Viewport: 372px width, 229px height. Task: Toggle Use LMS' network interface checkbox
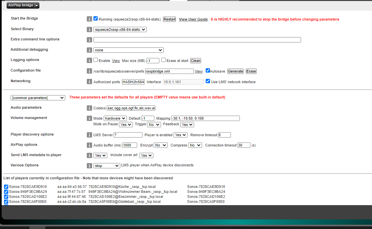[208, 81]
